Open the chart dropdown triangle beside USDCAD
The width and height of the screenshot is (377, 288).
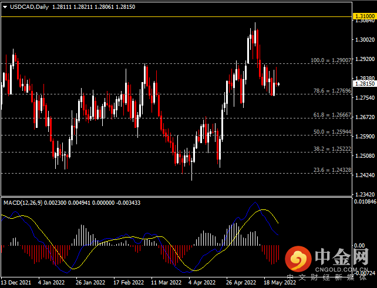[x=5, y=7]
